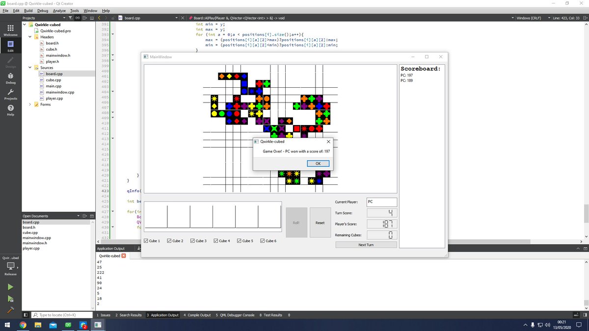Click the Line 423, Col 33 indicator
Image resolution: width=589 pixels, height=331 pixels.
pos(566,18)
